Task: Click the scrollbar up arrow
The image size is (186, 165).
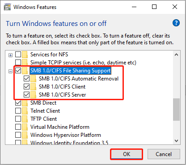Action: tap(176, 55)
